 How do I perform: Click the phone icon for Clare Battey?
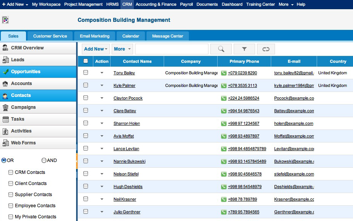tap(224, 111)
